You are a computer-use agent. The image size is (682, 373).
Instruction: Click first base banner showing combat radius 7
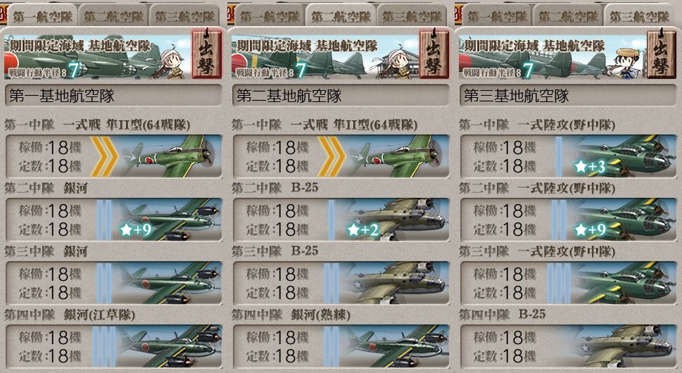pyautogui.click(x=98, y=57)
